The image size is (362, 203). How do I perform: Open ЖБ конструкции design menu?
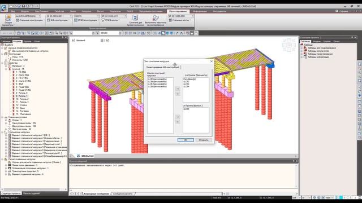(59, 20)
